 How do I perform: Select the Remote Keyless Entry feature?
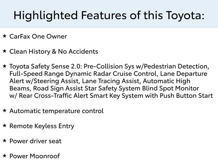tap(42, 126)
